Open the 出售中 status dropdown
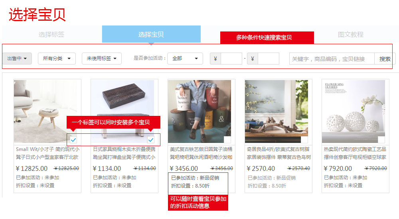 point(17,59)
